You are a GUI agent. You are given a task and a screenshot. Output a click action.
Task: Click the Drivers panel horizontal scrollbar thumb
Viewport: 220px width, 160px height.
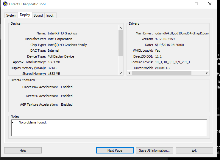162,73
